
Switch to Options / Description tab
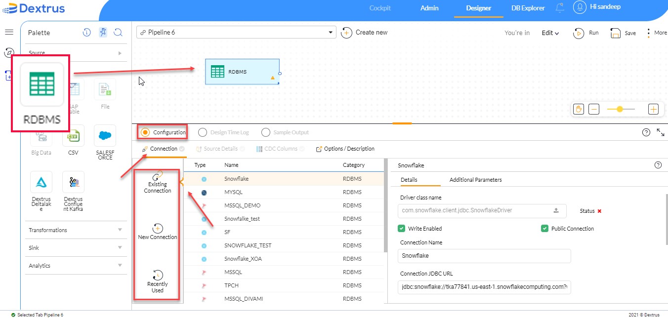click(345, 149)
